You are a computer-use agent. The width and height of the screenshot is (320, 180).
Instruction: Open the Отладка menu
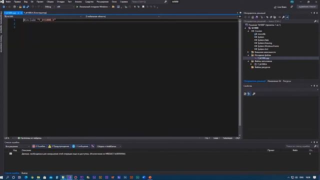click(60, 1)
